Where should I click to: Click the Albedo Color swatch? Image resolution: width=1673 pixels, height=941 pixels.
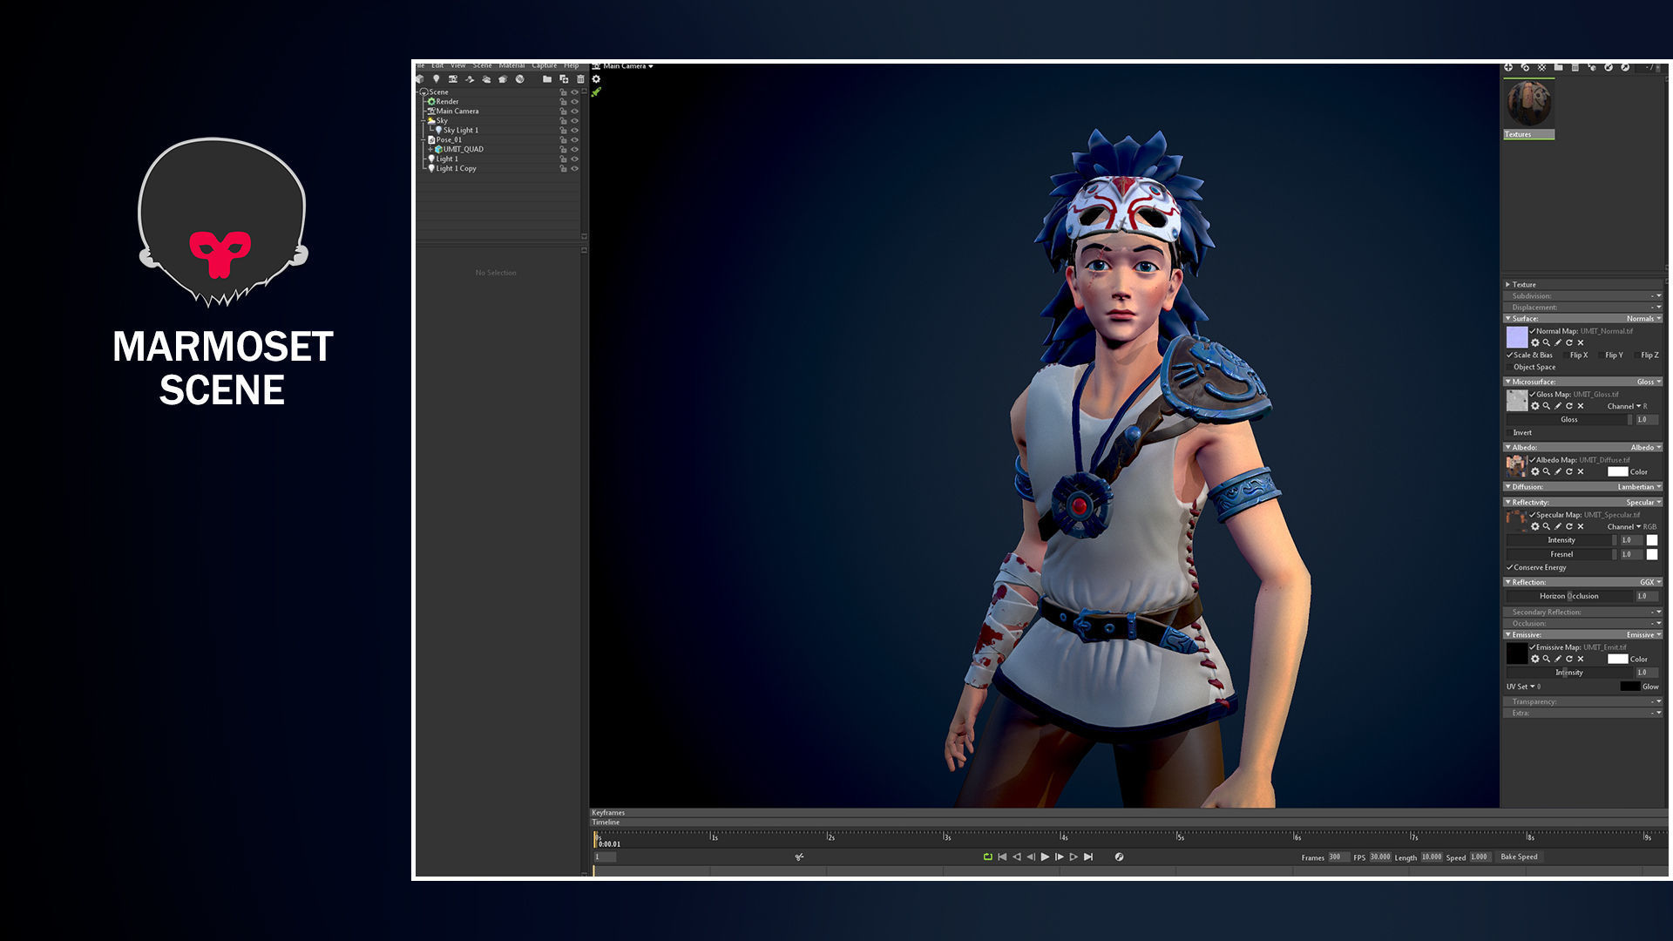pos(1617,472)
